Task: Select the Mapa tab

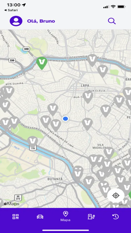Action: click(65, 216)
